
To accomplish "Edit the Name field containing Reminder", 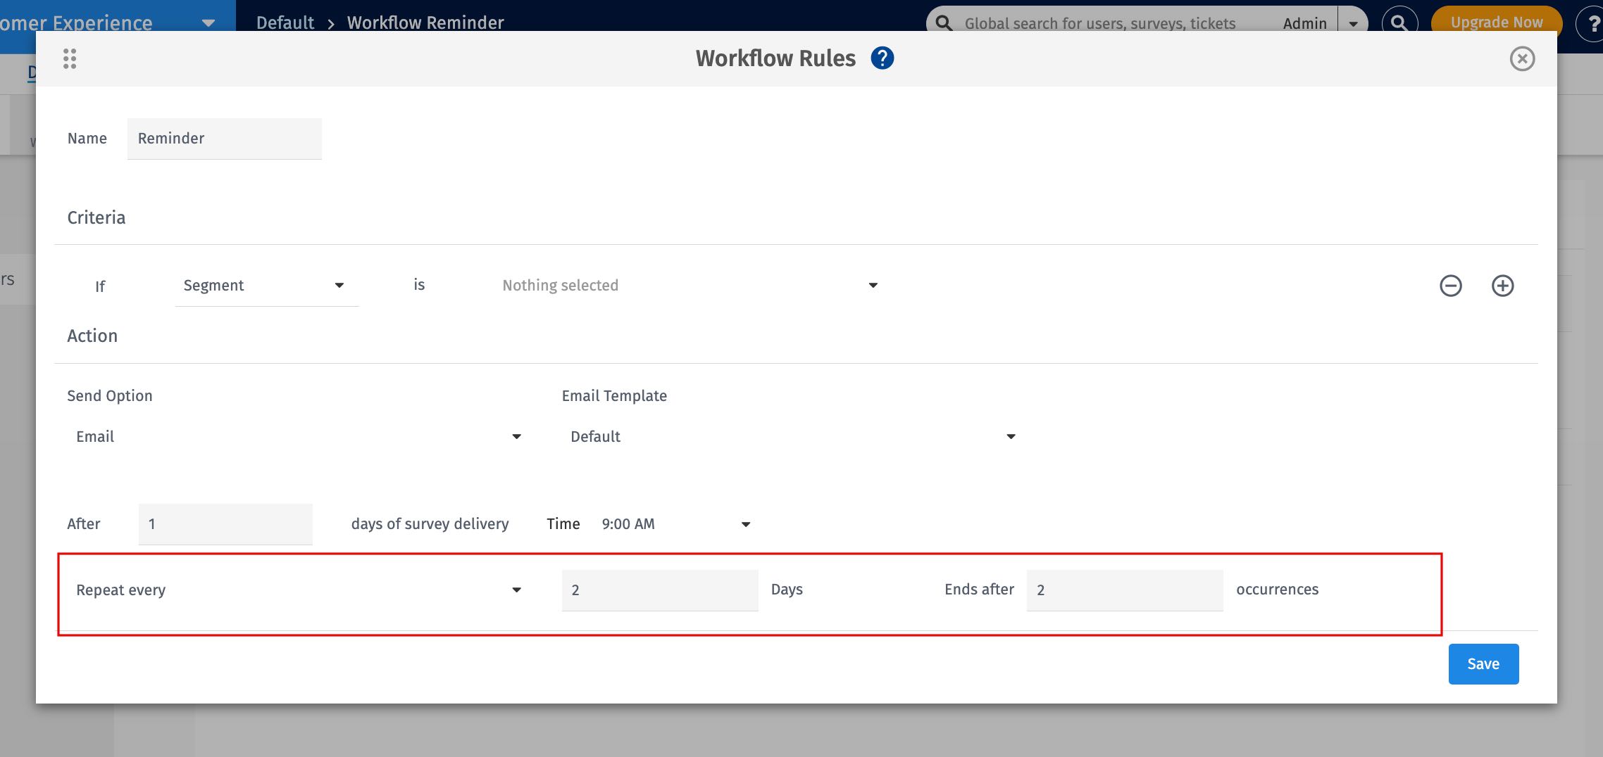I will 224,138.
